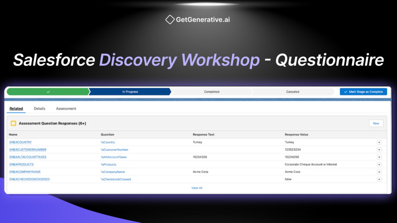Select the Canceled stage in path
Viewport: 397px width, 223px height.
point(293,92)
